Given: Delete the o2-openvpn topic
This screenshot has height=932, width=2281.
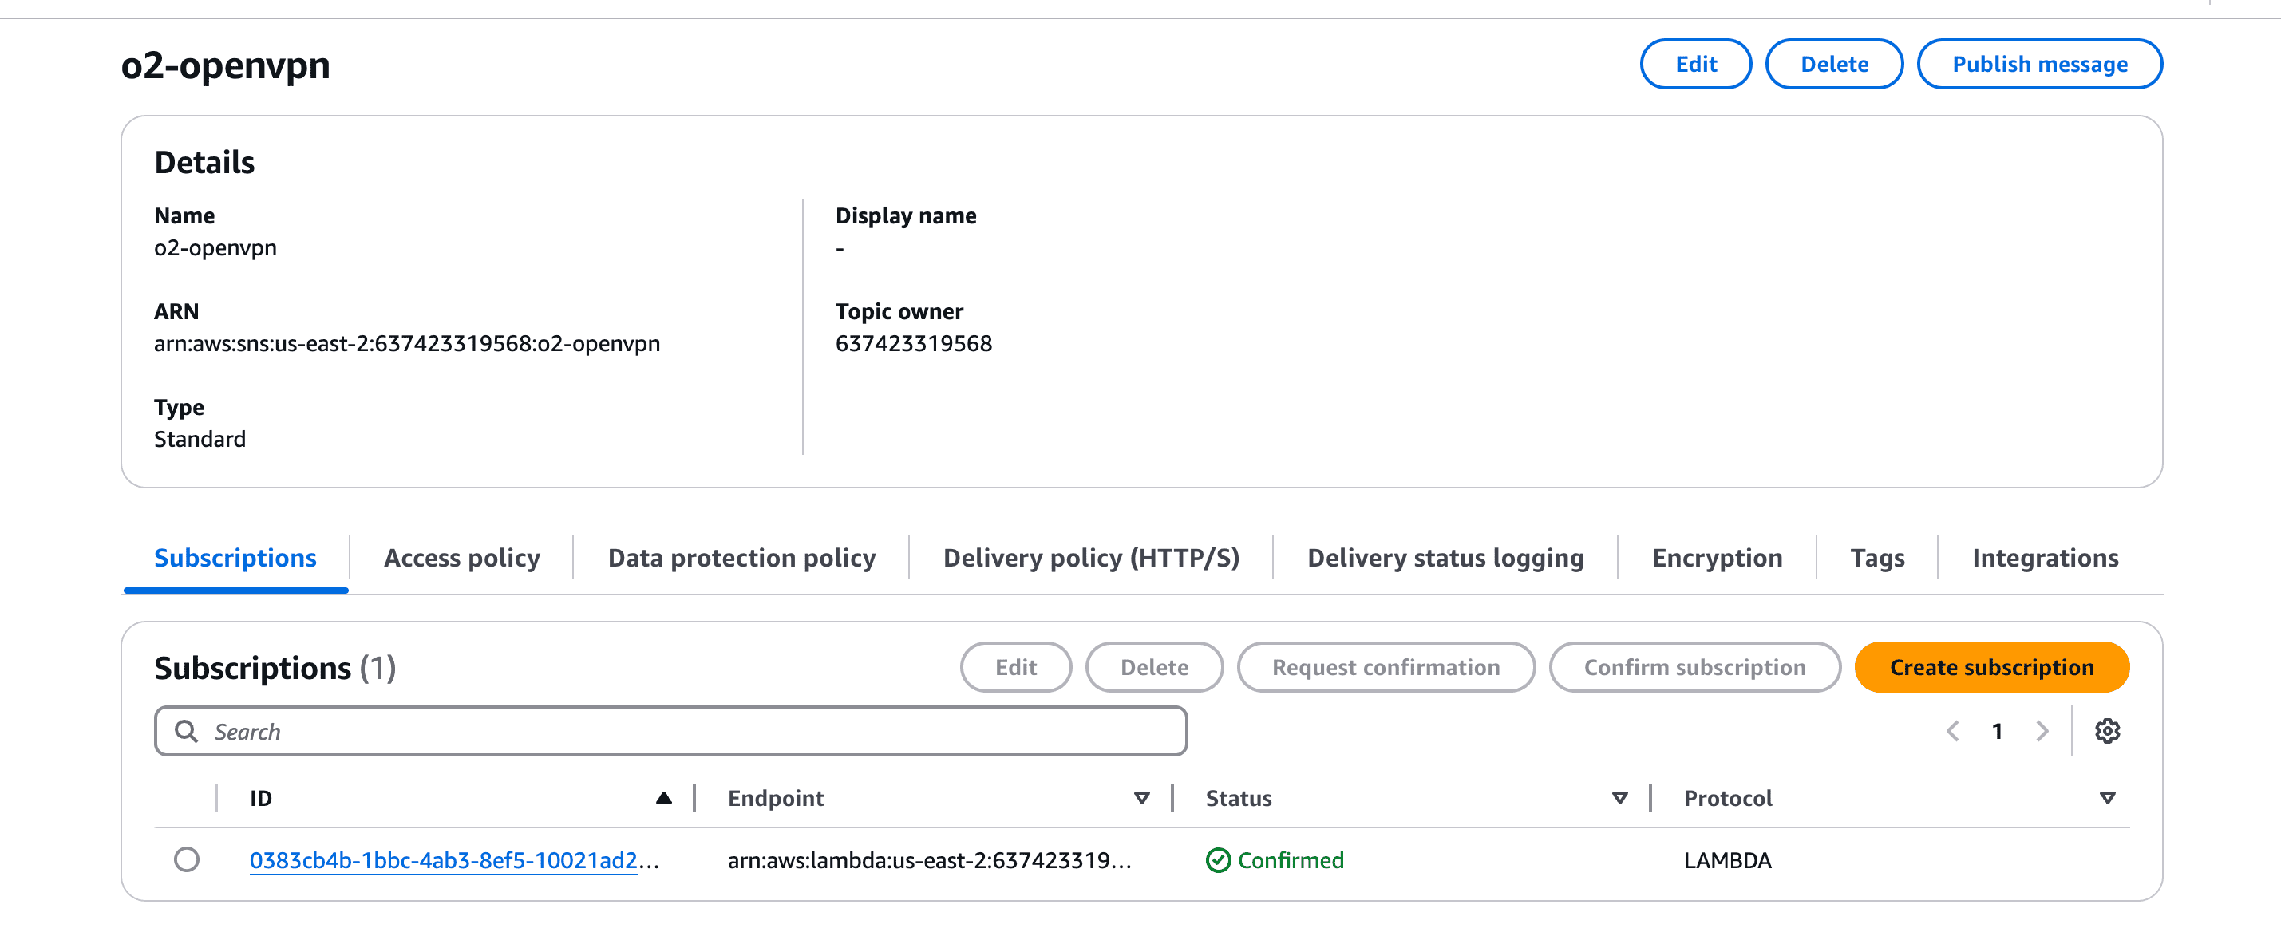Looking at the screenshot, I should [x=1834, y=64].
